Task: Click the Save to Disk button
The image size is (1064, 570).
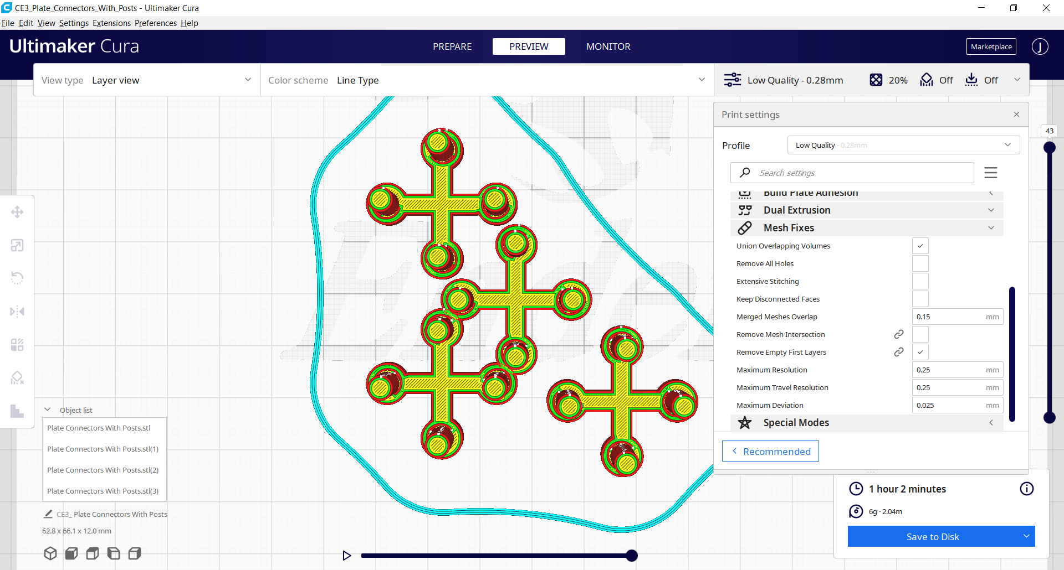Action: [933, 536]
